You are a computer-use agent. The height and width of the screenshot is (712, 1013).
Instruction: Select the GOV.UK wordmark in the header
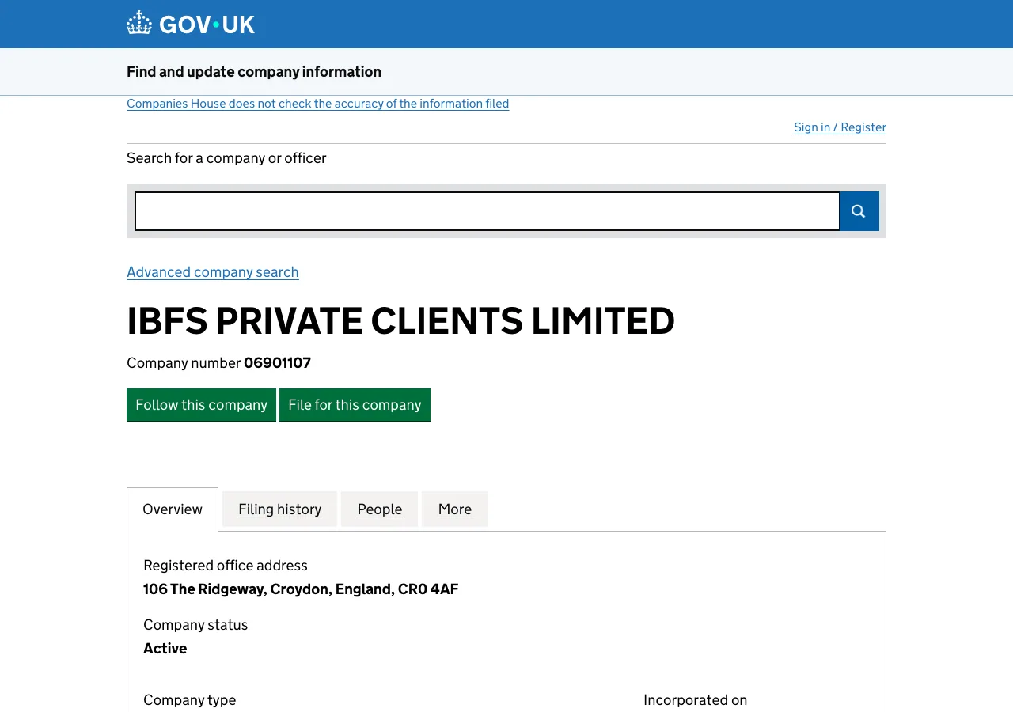click(206, 24)
